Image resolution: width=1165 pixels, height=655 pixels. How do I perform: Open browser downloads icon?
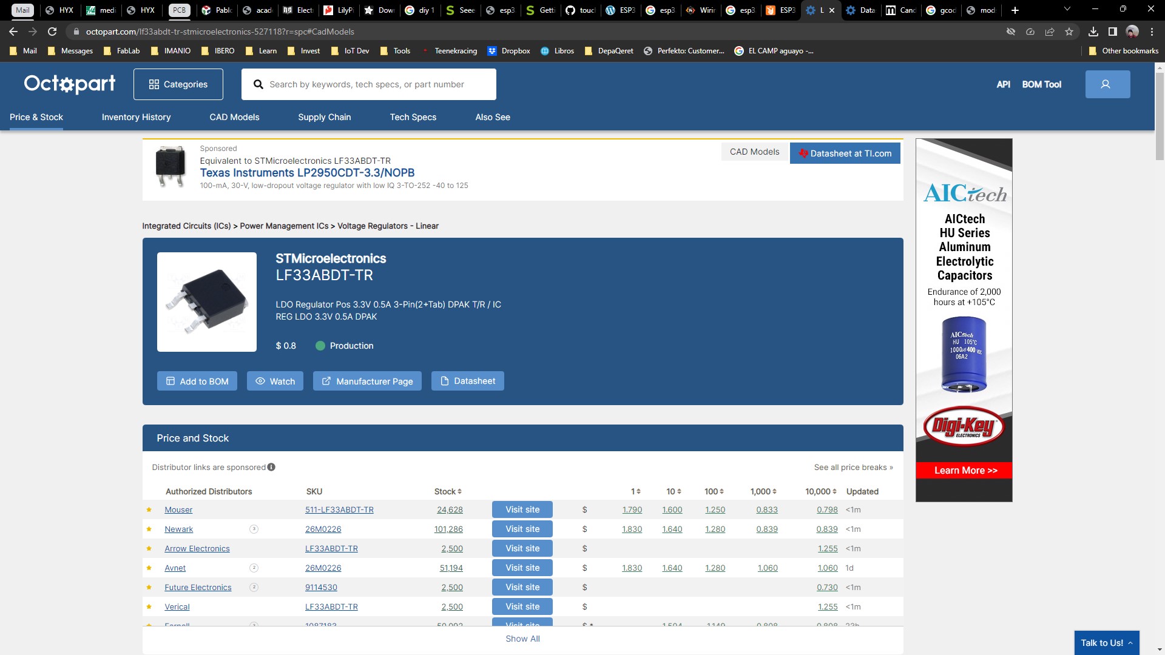pos(1093,32)
